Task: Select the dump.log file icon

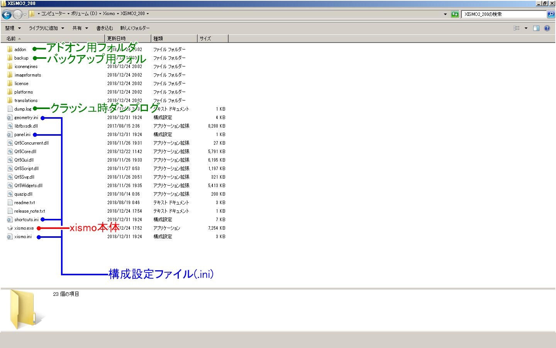Action: point(10,109)
